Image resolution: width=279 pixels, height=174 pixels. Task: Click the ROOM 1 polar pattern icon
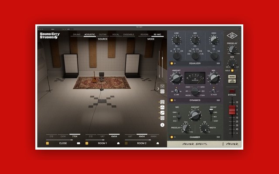pyautogui.click(x=118, y=143)
